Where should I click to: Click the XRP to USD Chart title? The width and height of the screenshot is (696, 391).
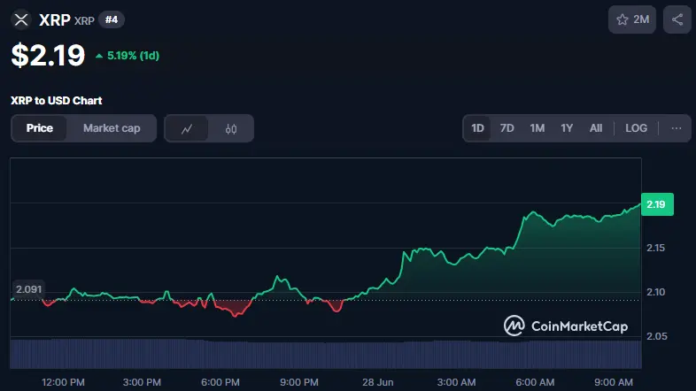(57, 101)
